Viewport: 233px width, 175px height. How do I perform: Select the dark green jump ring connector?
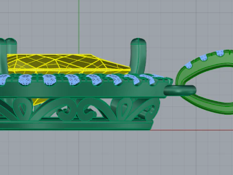coord(180,90)
